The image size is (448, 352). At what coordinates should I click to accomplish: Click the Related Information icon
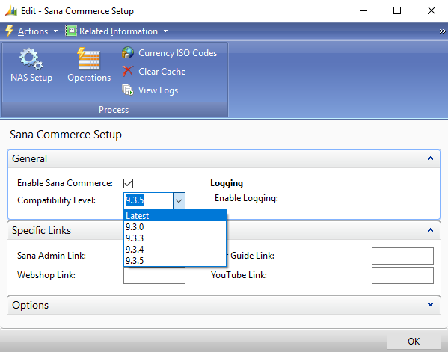pos(71,31)
